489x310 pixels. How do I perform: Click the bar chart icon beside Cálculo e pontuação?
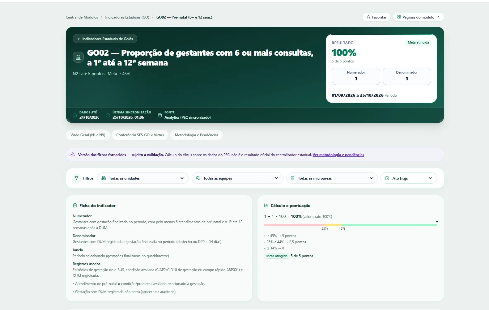266,206
